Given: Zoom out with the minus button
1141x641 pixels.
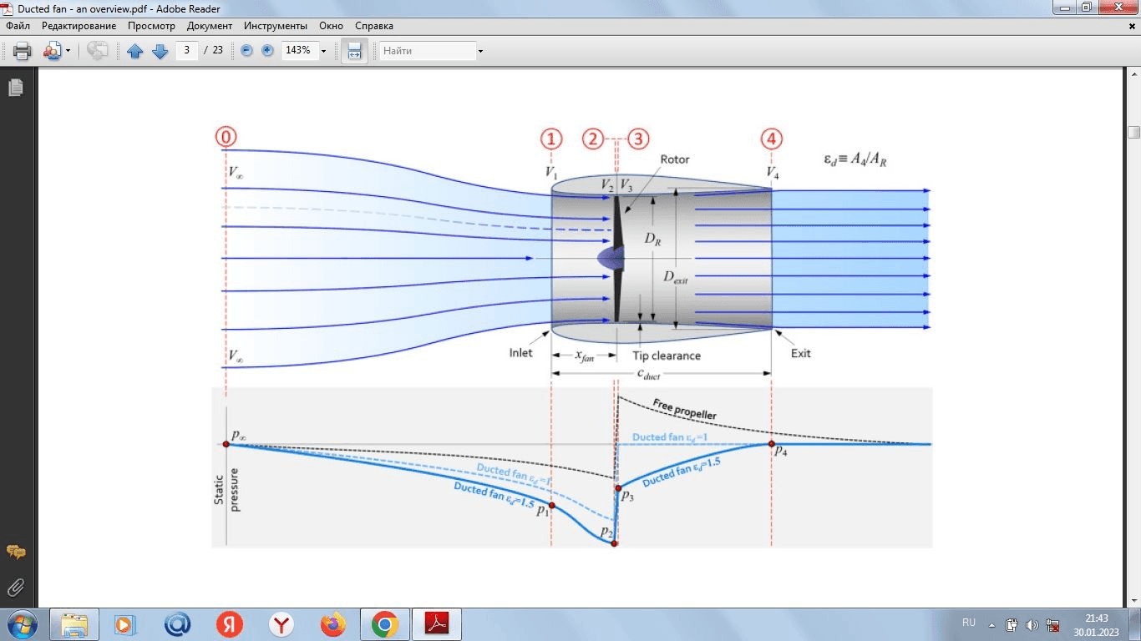Looking at the screenshot, I should coord(246,51).
